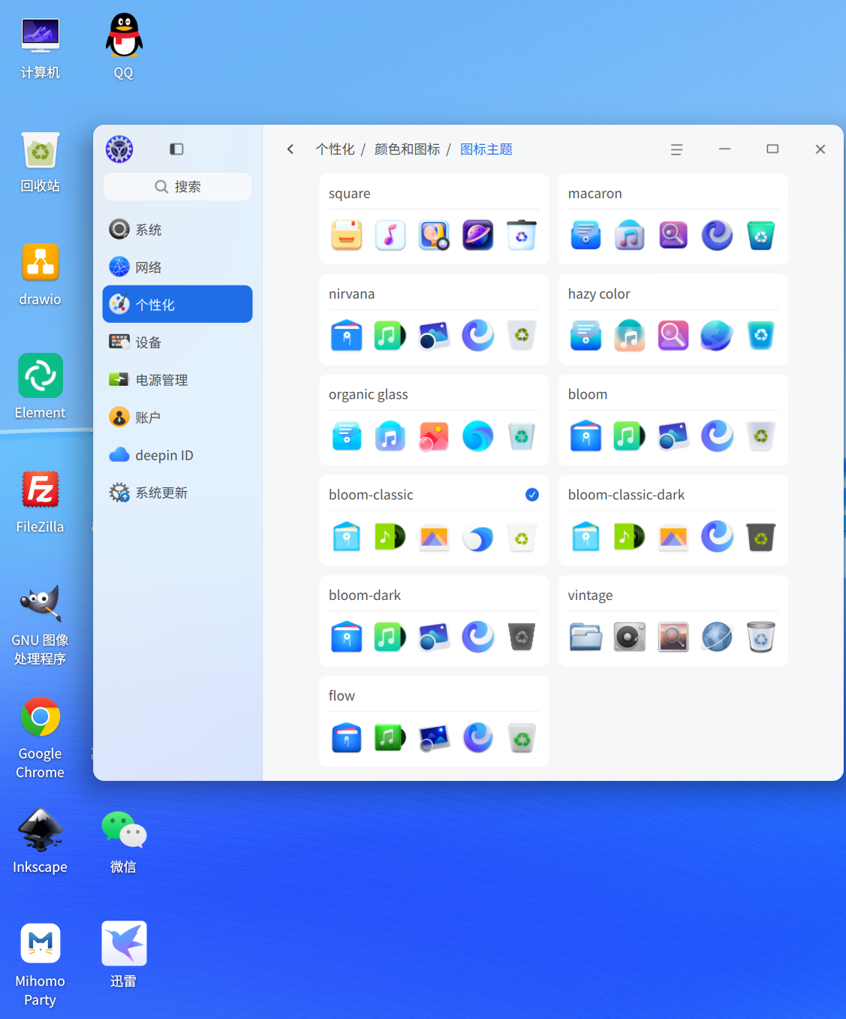
Task: Open 账户 settings in sidebar
Action: (177, 417)
